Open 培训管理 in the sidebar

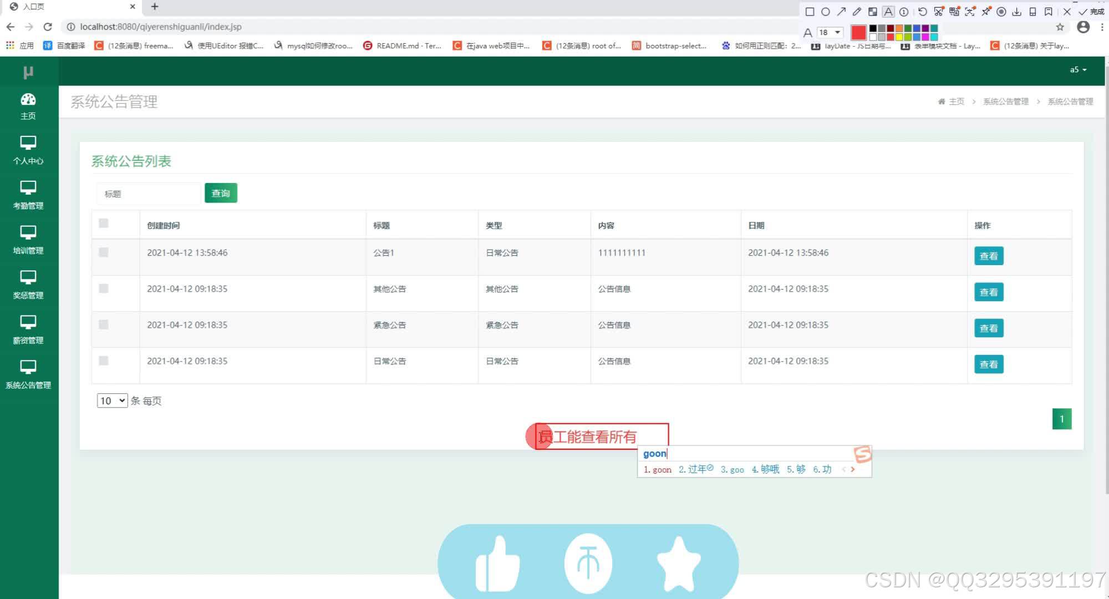[28, 240]
